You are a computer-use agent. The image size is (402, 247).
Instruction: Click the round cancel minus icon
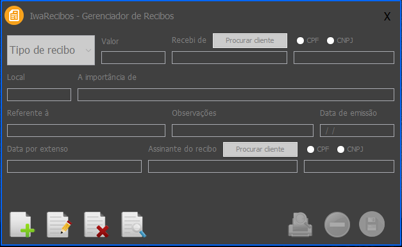coord(337,225)
